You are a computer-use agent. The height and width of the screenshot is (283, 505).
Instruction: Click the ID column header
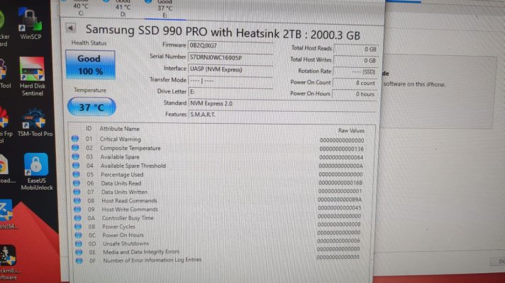point(89,129)
